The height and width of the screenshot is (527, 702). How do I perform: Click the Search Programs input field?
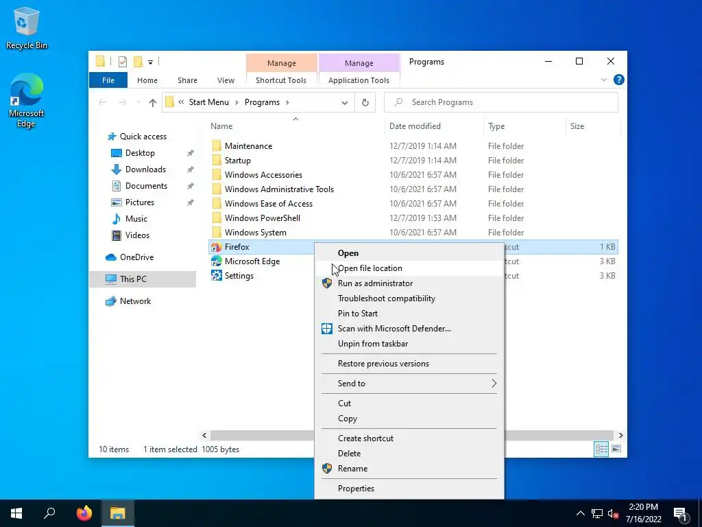pos(501,102)
